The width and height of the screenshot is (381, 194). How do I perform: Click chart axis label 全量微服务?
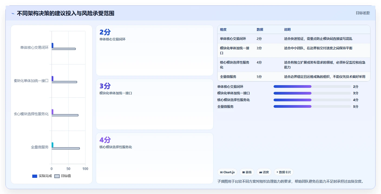[x=40, y=147]
